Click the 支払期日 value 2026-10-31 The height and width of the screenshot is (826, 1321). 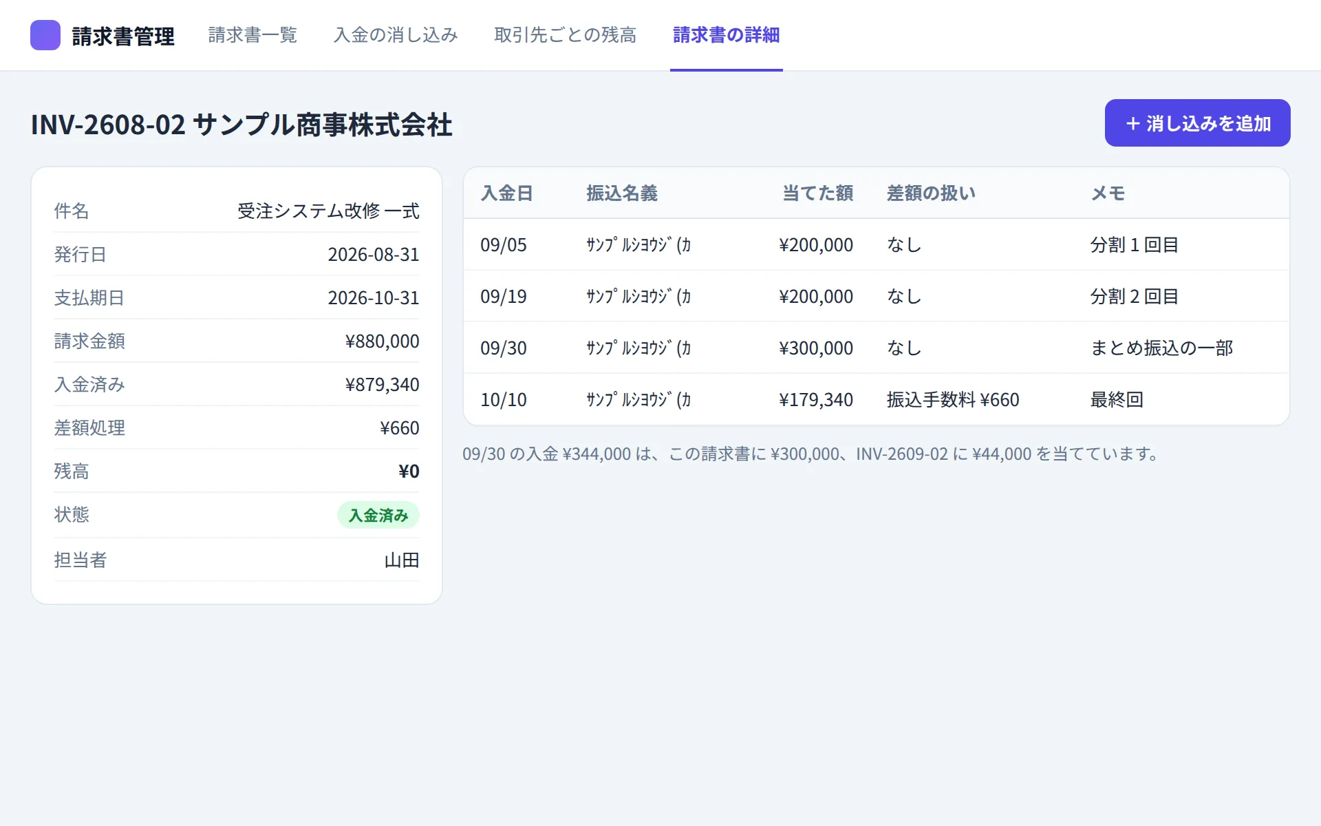point(374,298)
